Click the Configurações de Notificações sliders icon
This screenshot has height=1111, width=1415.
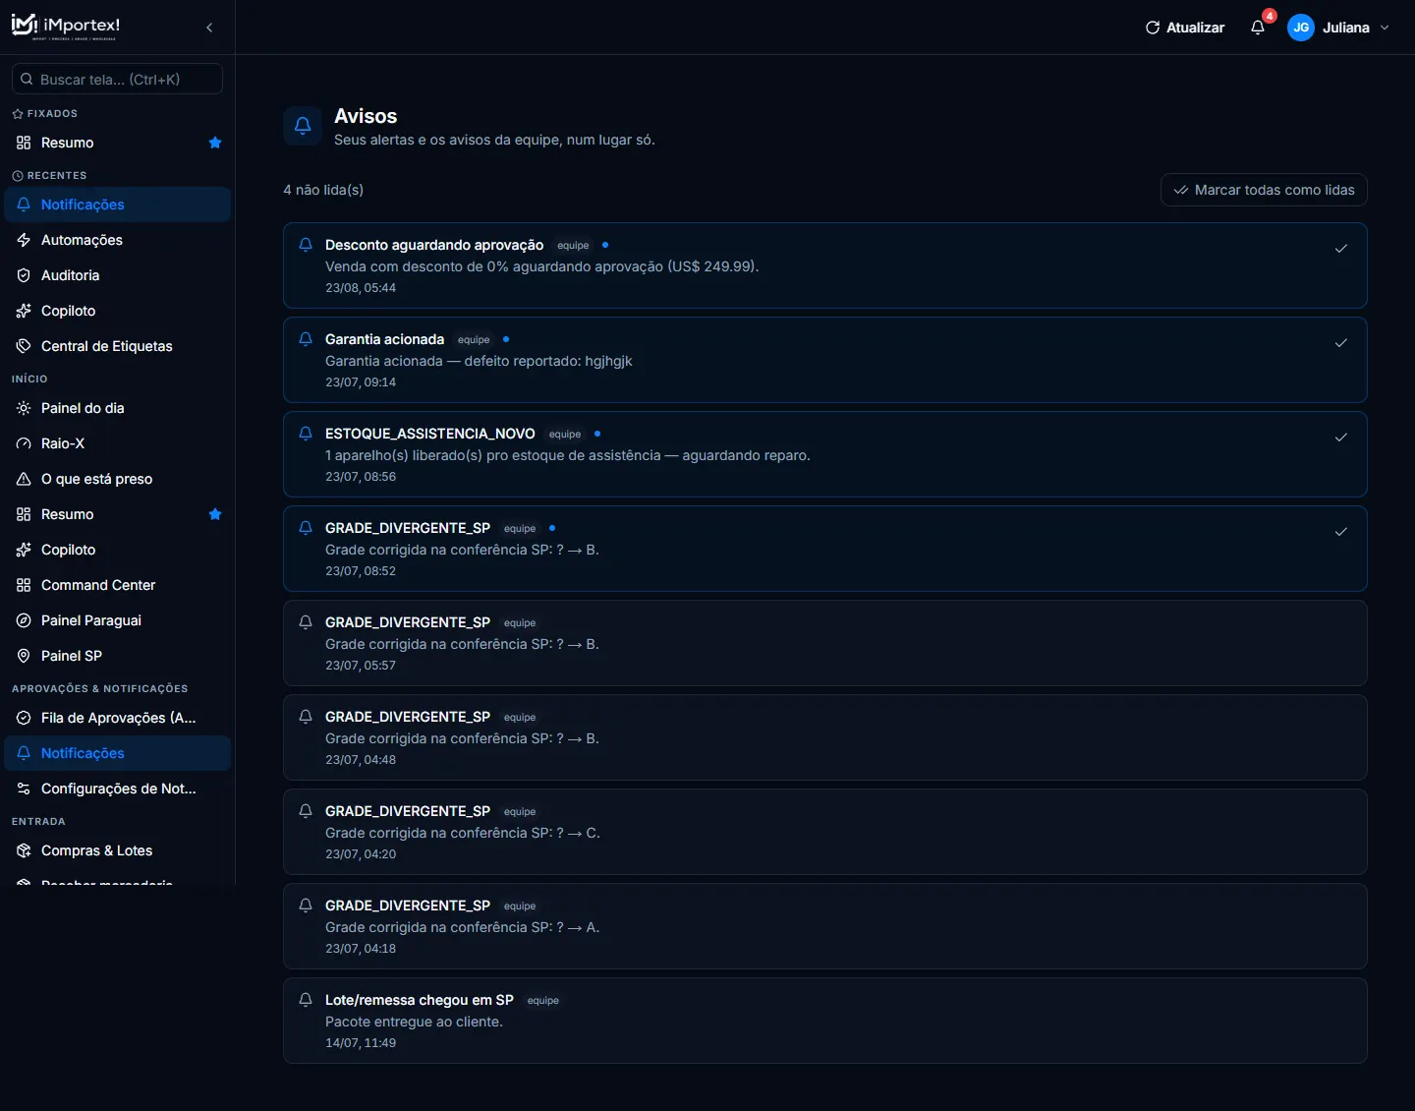click(24, 789)
